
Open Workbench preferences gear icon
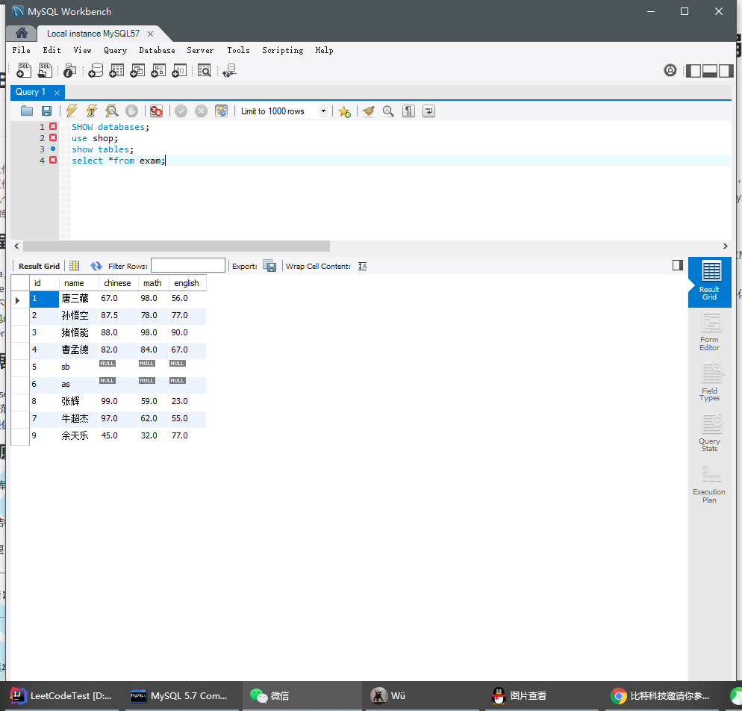[x=670, y=70]
